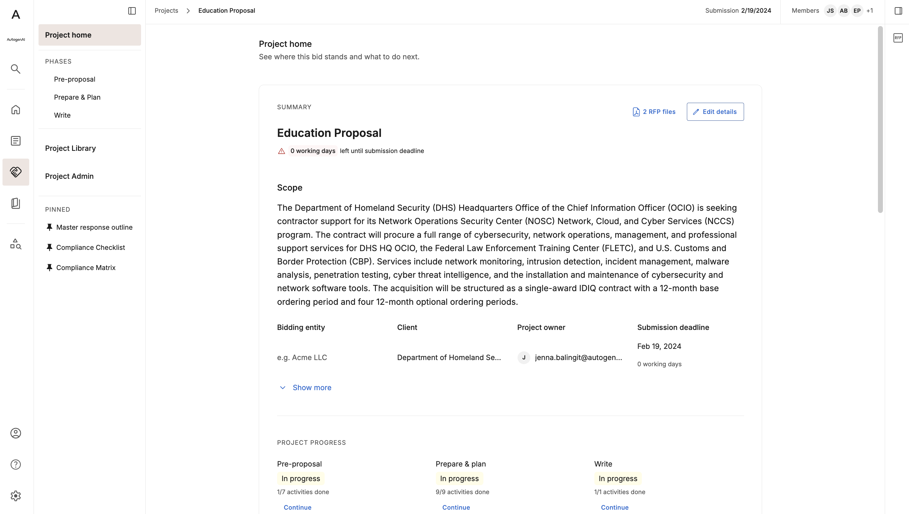Unpin Master response outline

[x=49, y=227]
